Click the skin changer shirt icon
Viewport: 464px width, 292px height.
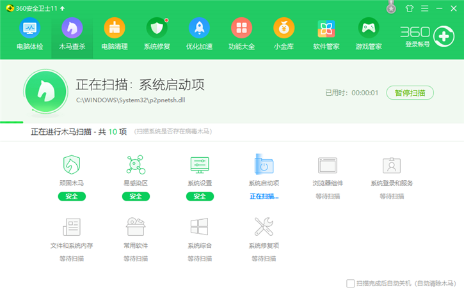tap(410, 8)
